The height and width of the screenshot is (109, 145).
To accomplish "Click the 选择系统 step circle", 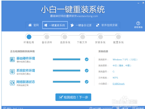I will [65, 37].
